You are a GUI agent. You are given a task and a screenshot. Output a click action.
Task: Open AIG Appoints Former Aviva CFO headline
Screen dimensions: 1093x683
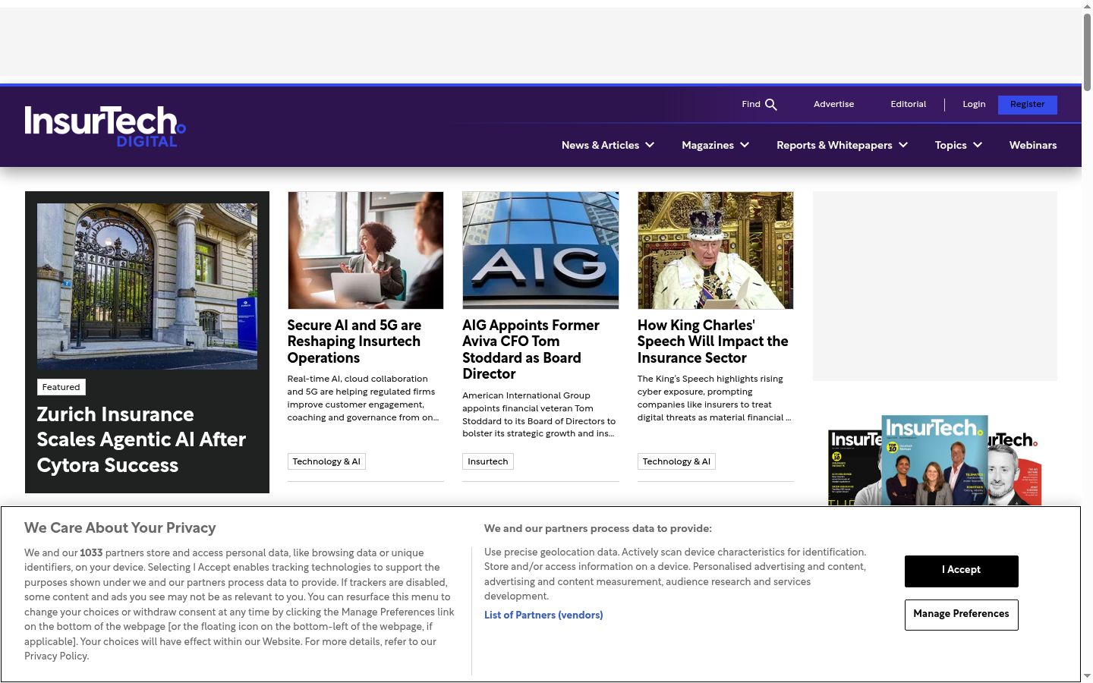click(531, 349)
